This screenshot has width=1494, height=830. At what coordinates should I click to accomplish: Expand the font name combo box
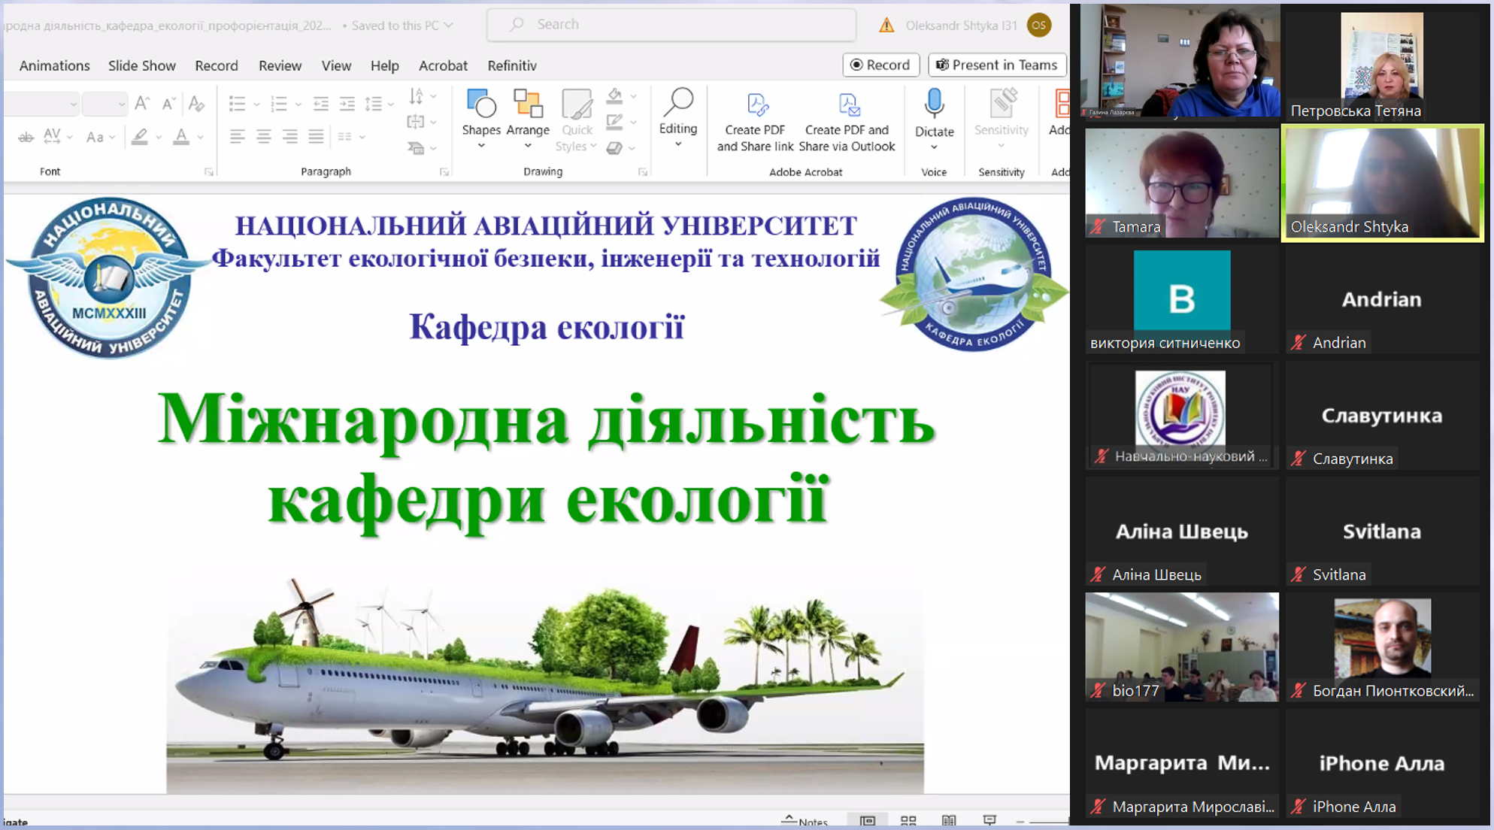click(x=73, y=104)
